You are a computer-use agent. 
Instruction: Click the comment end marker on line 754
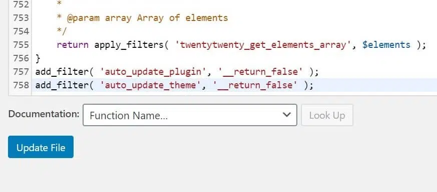point(62,31)
